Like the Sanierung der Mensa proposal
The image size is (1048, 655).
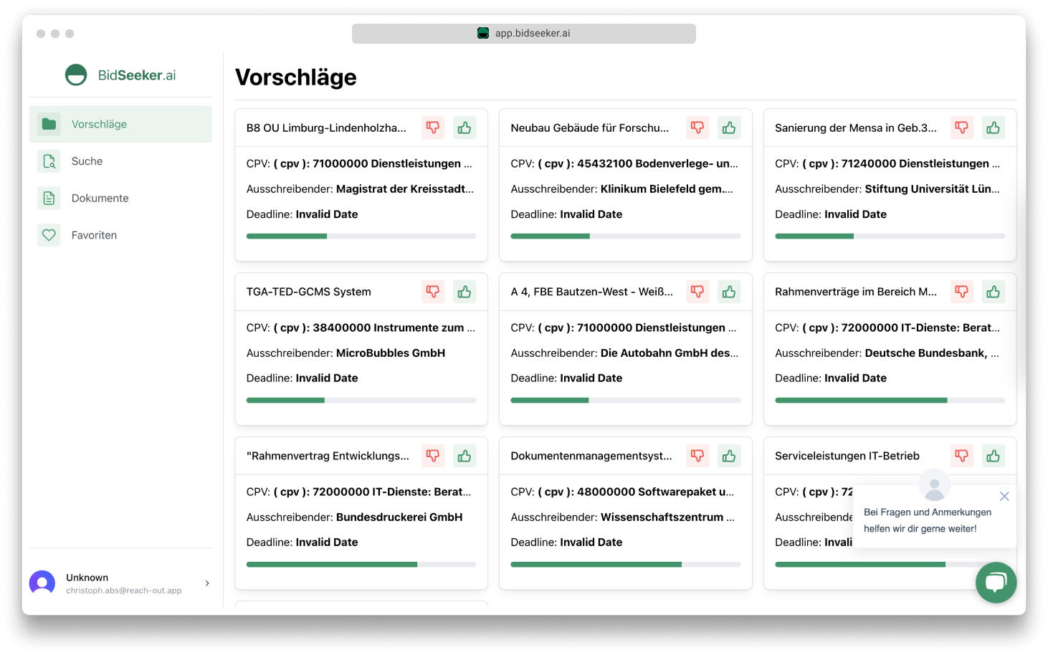point(993,128)
